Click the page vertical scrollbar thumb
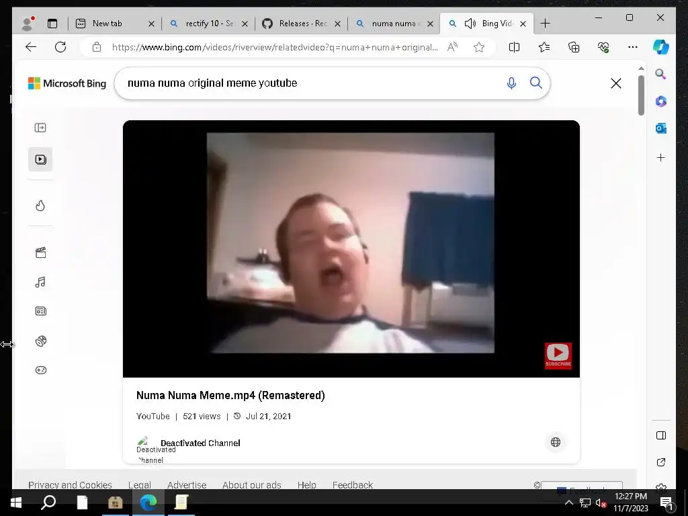Image resolution: width=688 pixels, height=516 pixels. [x=641, y=95]
